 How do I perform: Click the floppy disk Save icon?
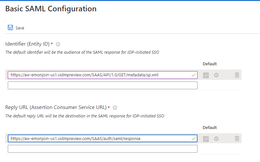(10, 27)
